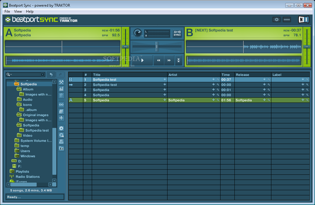The width and height of the screenshot is (315, 205).
Task: Click deck B volume fader handle
Action: point(307,47)
